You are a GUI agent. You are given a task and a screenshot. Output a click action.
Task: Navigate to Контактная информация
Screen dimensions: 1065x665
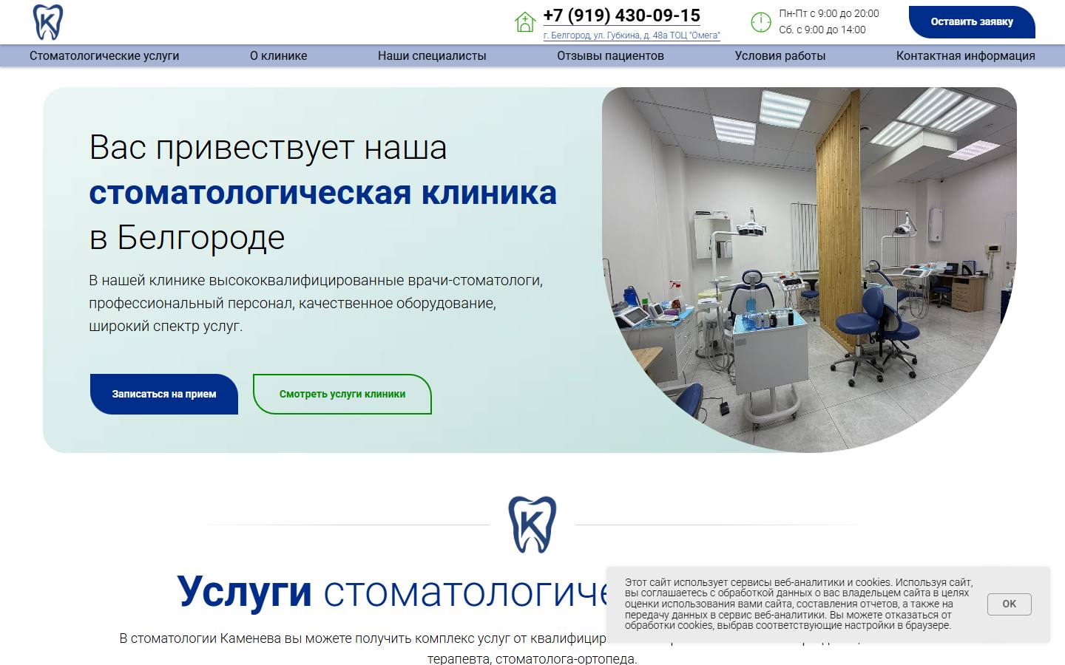pos(966,55)
